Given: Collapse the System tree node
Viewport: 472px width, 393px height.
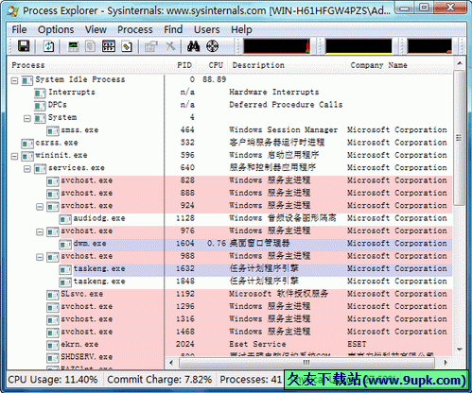Looking at the screenshot, I should click(27, 118).
